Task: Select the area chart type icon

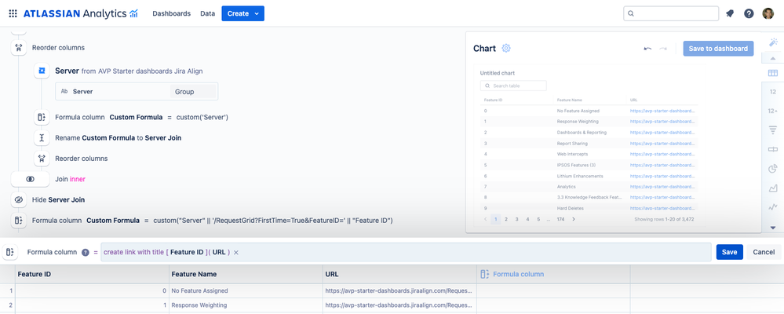Action: pos(773,188)
